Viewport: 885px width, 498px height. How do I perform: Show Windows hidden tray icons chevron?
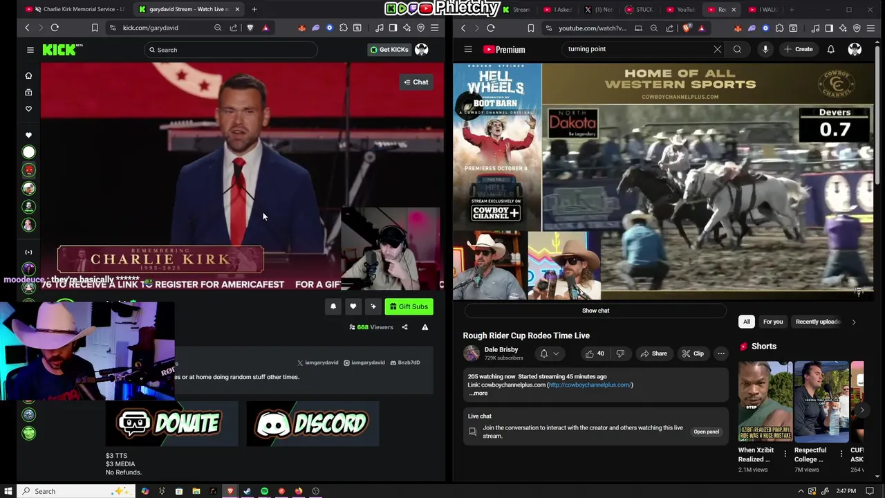[801, 491]
